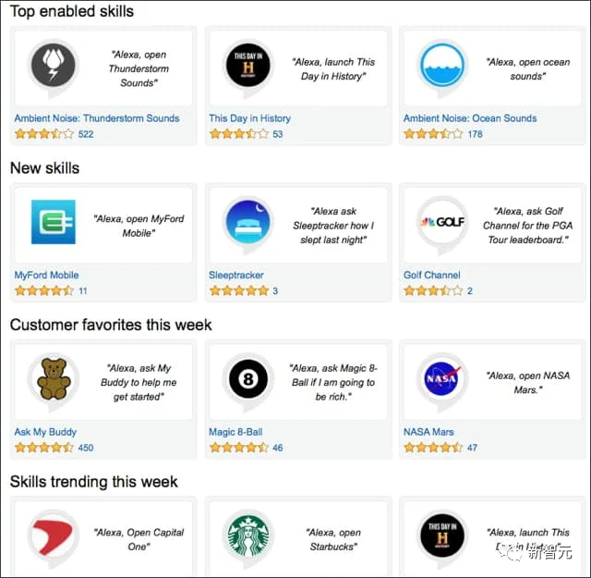Click the Ask My Buddy teddy bear icon
The width and height of the screenshot is (591, 578).
(x=54, y=378)
